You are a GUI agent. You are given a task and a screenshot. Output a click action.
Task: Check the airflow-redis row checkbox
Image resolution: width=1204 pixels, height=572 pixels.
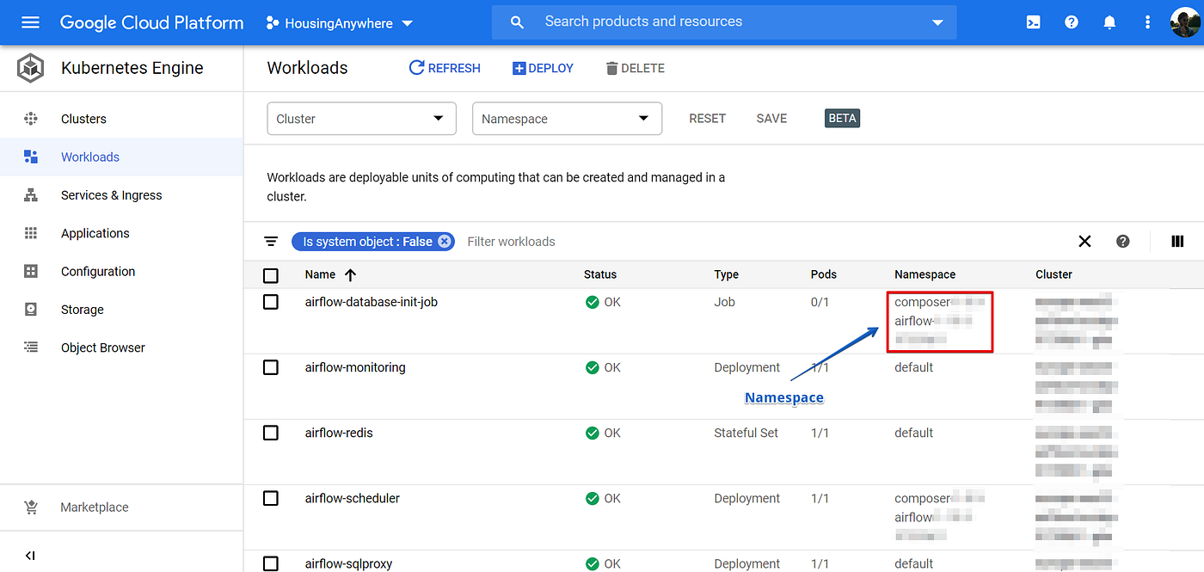point(271,433)
